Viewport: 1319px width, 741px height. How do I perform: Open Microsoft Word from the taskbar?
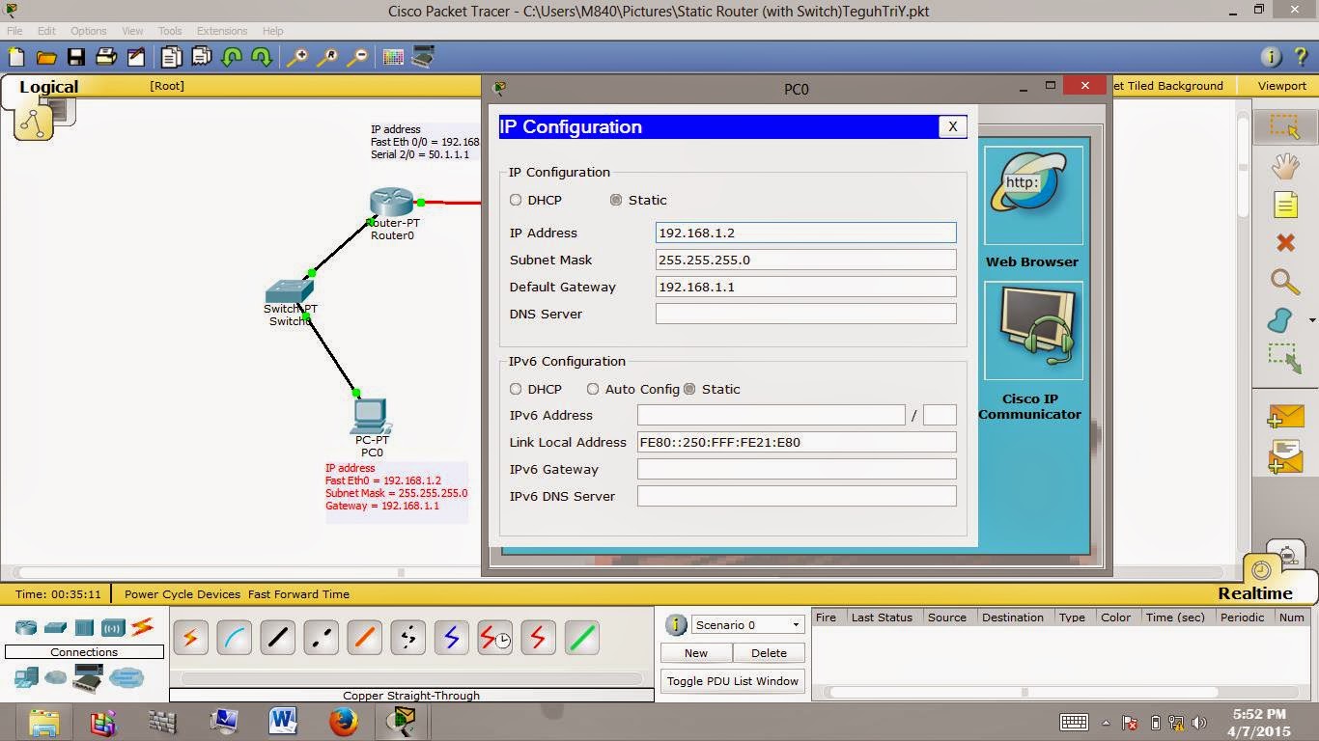(283, 721)
